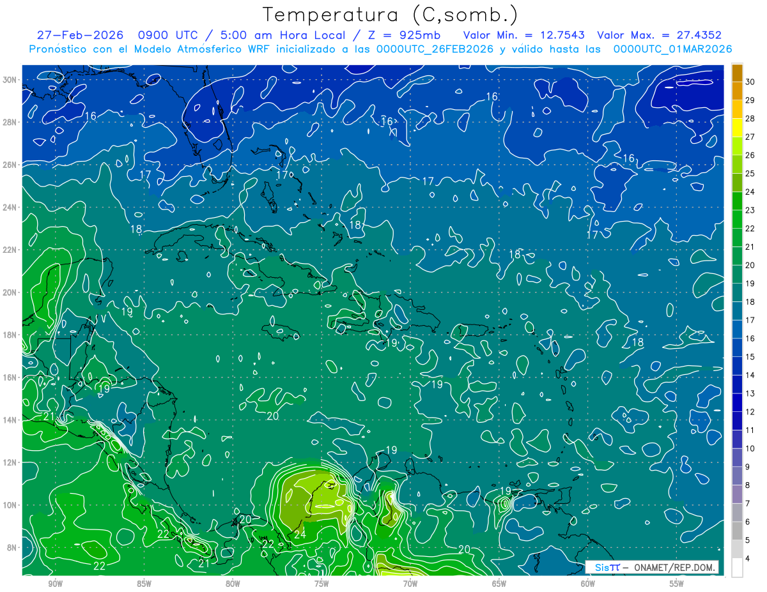Click the 0000UTC_01MAR2026 valid time text
This screenshot has height=592, width=767.
click(673, 49)
